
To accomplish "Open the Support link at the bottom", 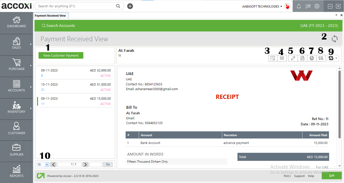I will coord(299,176).
